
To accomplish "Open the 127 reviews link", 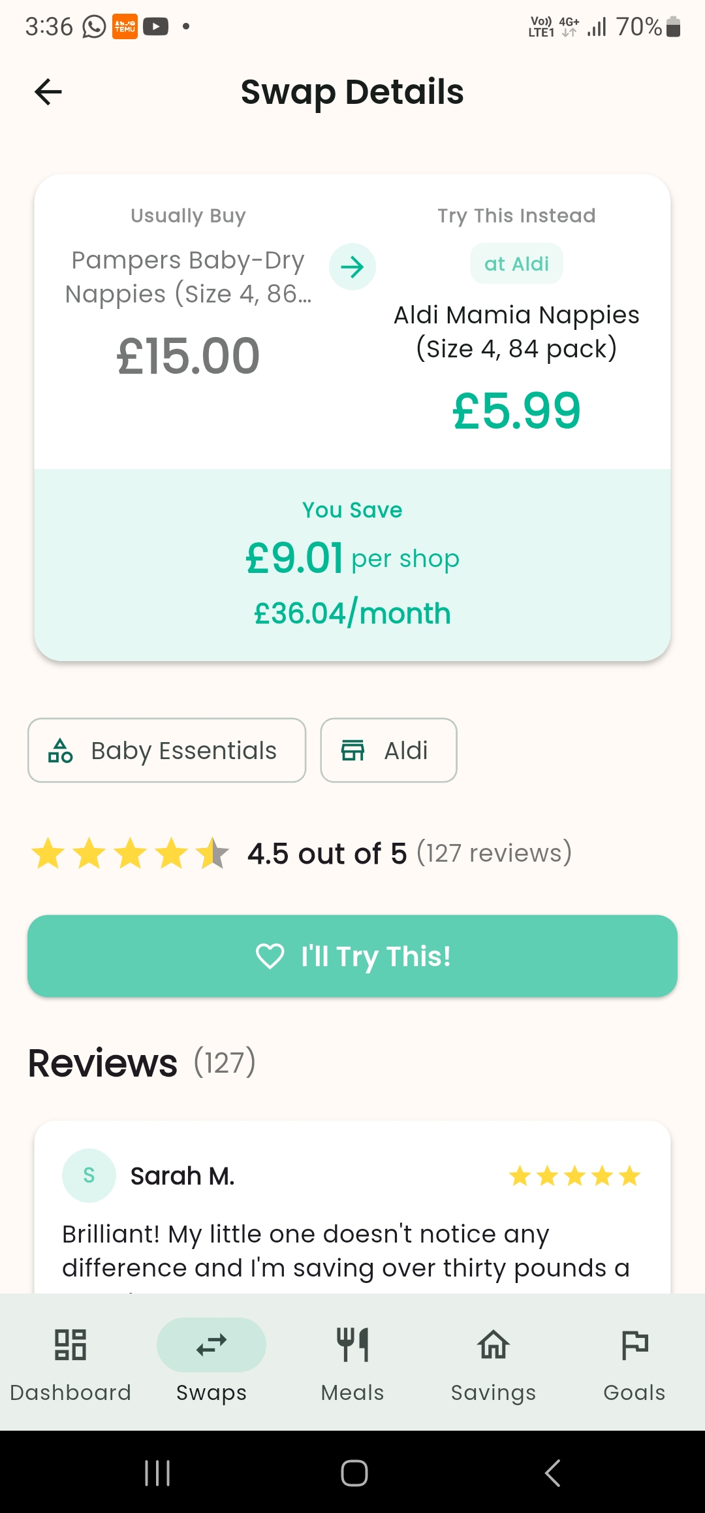I will [494, 853].
